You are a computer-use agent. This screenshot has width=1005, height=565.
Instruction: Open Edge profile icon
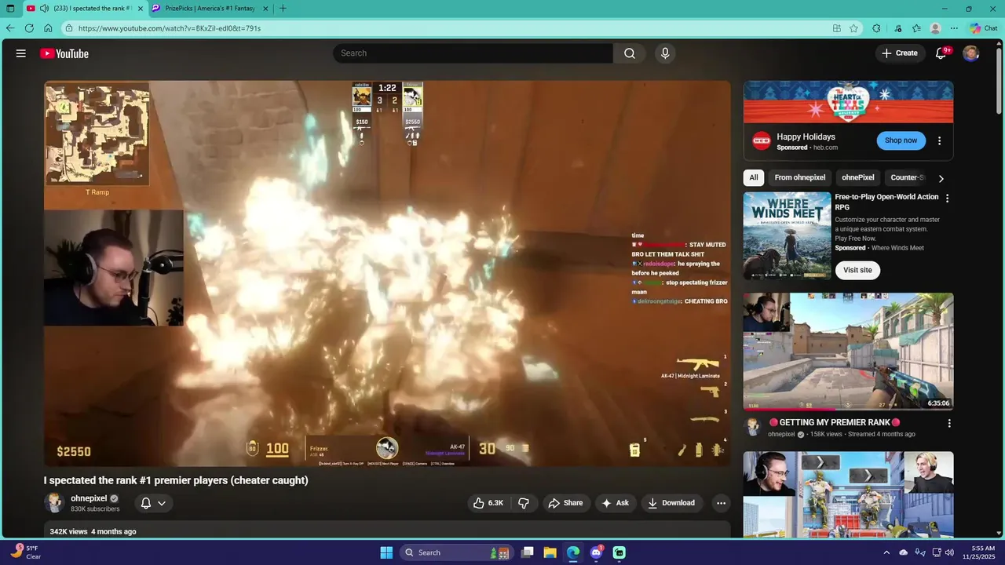pyautogui.click(x=935, y=28)
